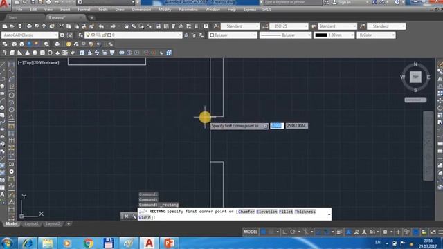Click the ViewCube TOP face

click(415, 77)
